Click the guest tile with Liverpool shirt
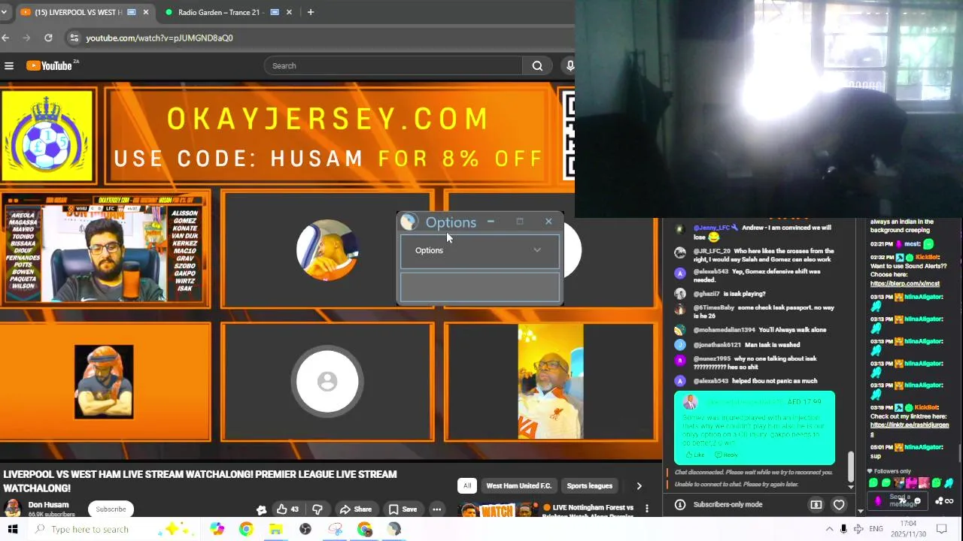This screenshot has height=541, width=963. (x=550, y=382)
